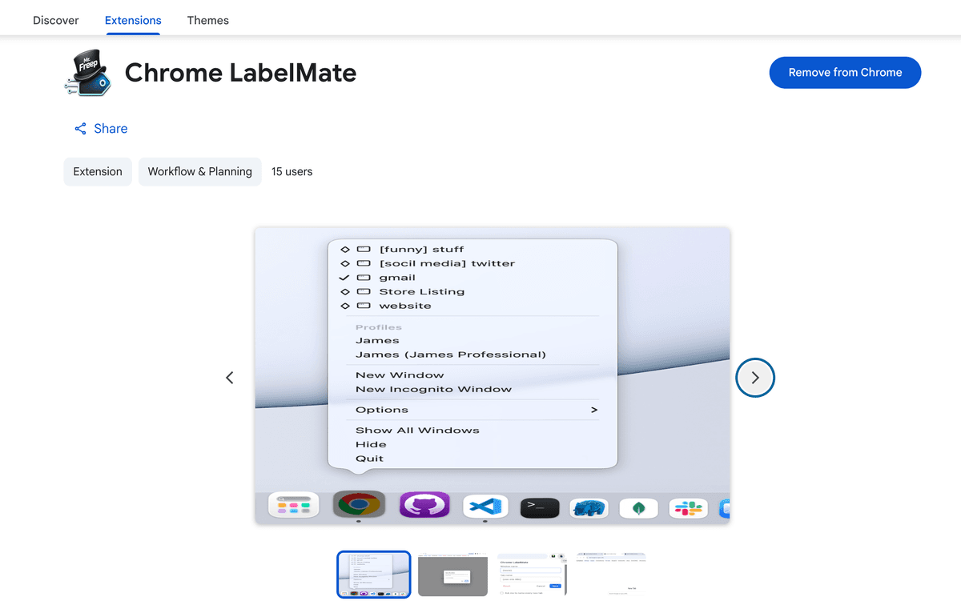Click the MongoDB leaf icon in the dock
The width and height of the screenshot is (961, 601).
(638, 508)
